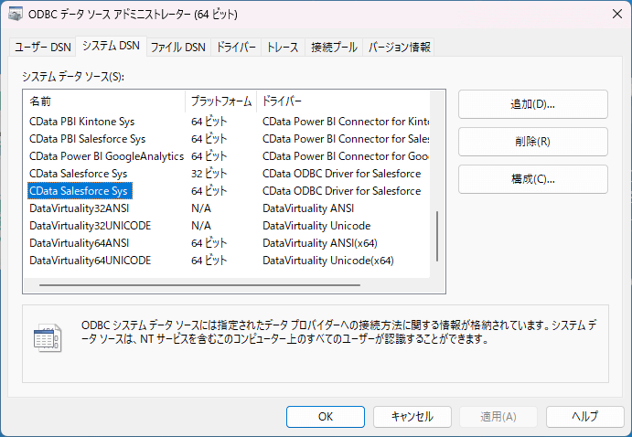
Task: Show the バージョン情報 tab
Action: (x=399, y=47)
